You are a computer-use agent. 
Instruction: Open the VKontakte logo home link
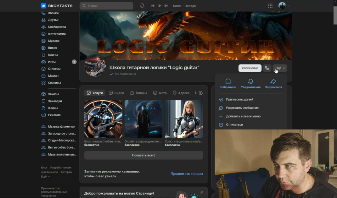point(57,6)
